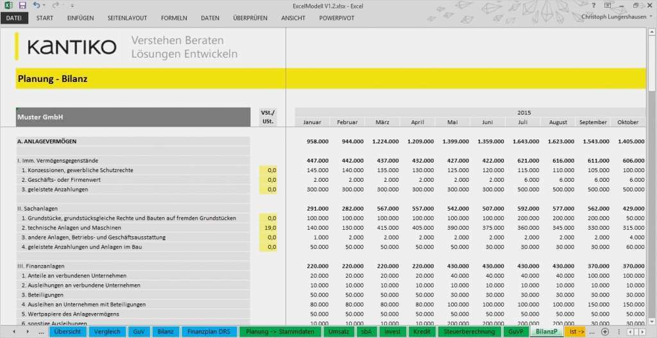This screenshot has width=657, height=338.
Task: Open the Finanzplan DRS sheet
Action: 209,332
